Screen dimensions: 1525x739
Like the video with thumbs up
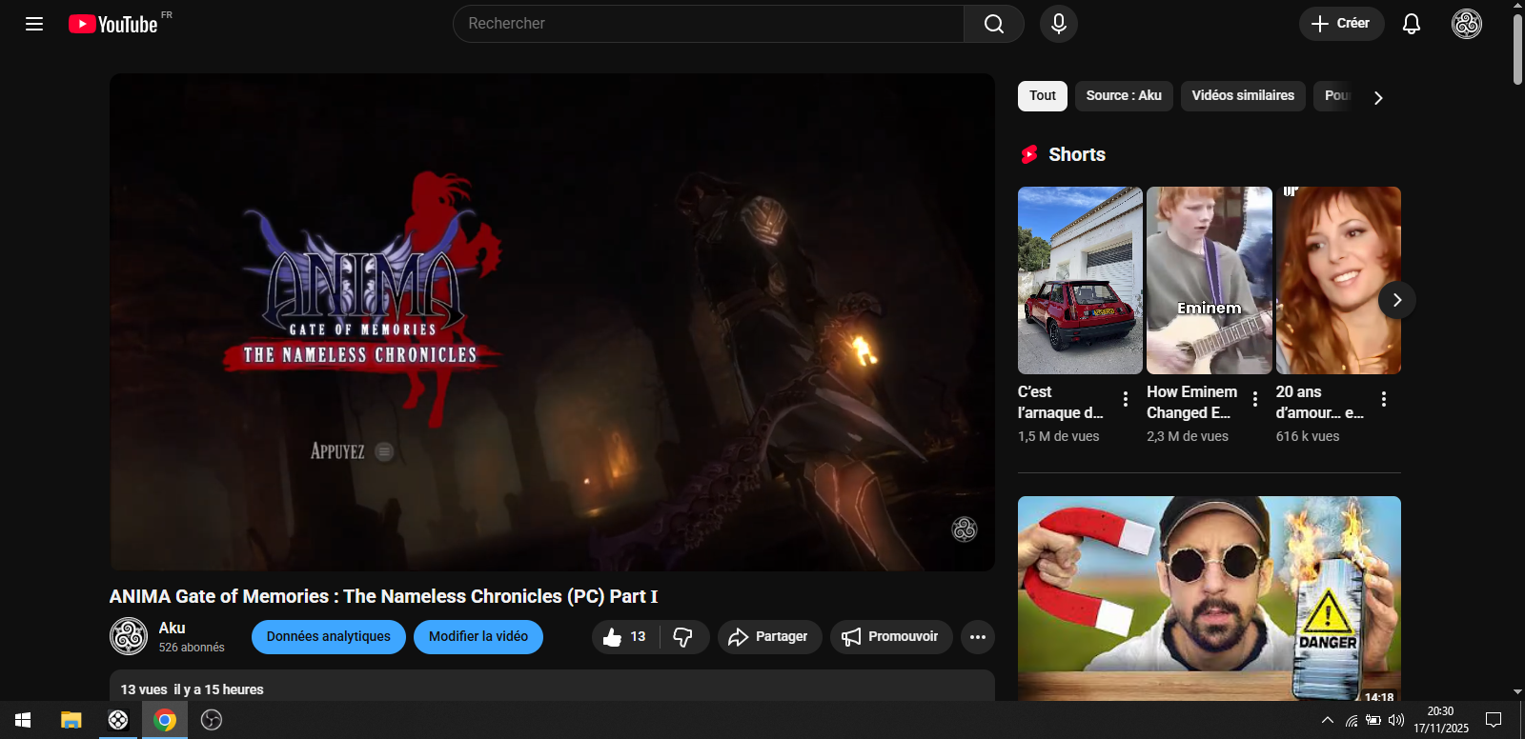[x=624, y=637]
